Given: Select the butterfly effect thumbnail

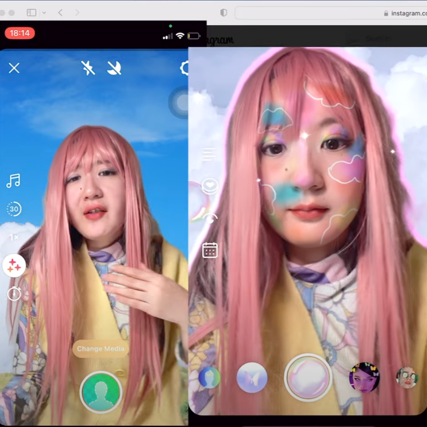Looking at the screenshot, I should coord(252,378).
